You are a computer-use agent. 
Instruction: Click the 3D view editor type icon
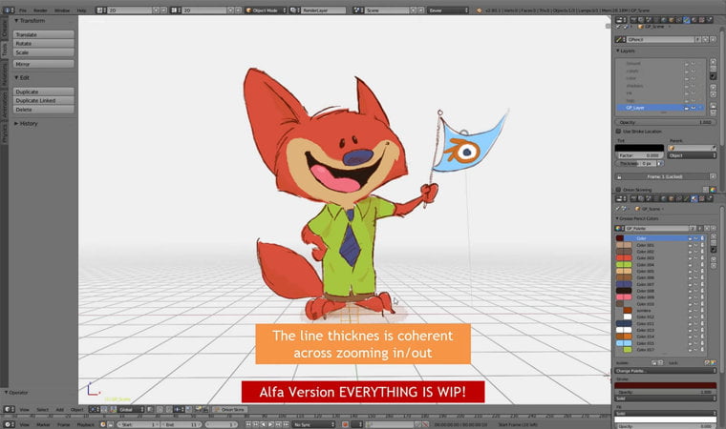(9, 410)
